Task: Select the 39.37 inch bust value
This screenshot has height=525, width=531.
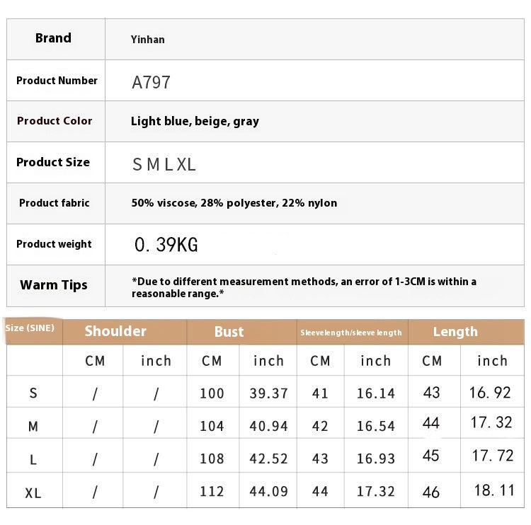Action: pos(269,393)
